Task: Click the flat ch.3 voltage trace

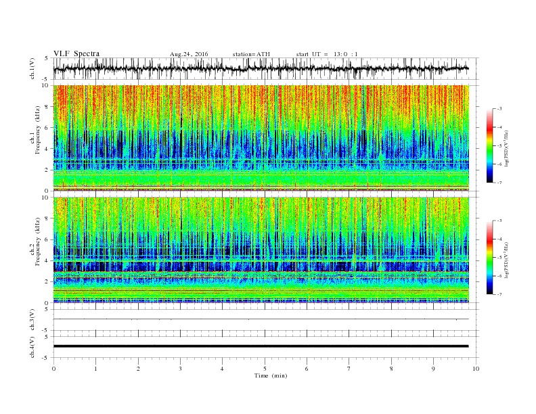Action: click(x=261, y=319)
